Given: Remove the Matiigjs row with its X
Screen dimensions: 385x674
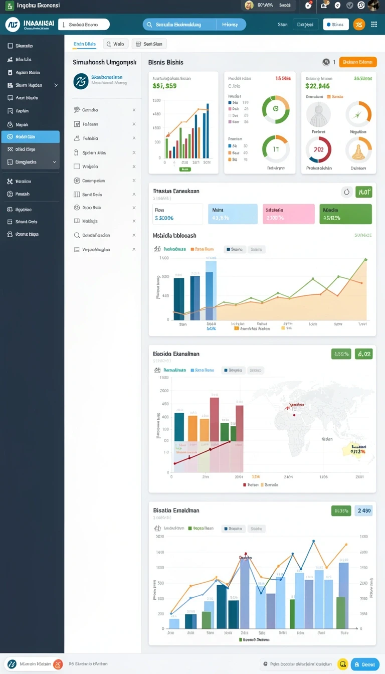Looking at the screenshot, I should [134, 221].
